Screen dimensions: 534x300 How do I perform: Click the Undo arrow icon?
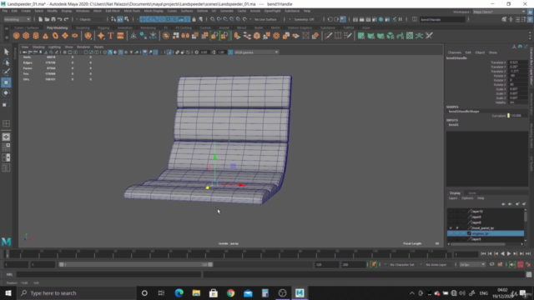coord(59,19)
